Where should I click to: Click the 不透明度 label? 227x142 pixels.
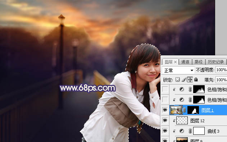click(205, 70)
